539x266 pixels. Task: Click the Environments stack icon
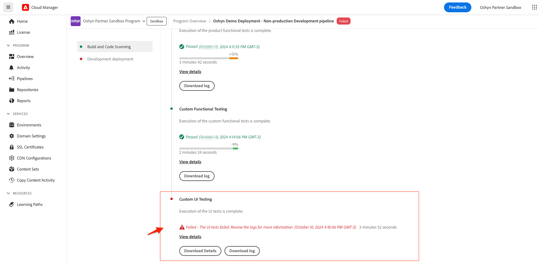pos(12,125)
